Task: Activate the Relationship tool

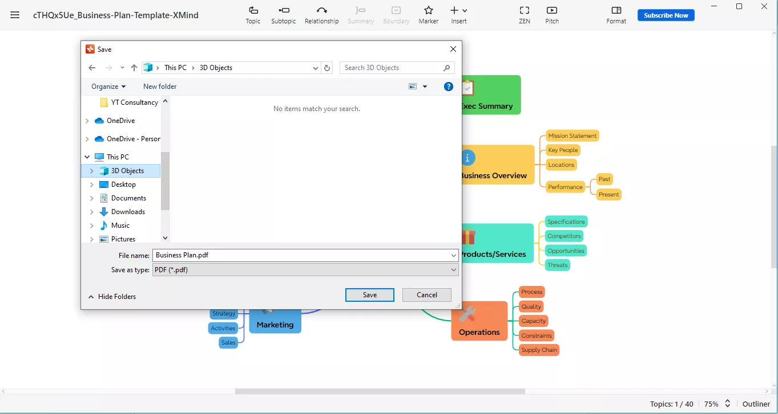Action: click(x=321, y=15)
